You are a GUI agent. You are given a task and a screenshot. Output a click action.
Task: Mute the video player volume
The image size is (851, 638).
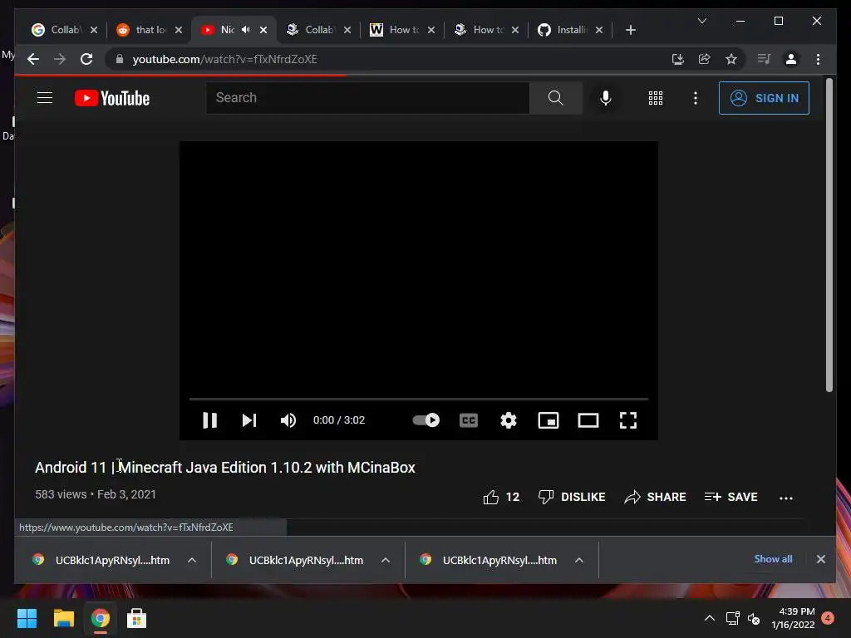coord(288,420)
